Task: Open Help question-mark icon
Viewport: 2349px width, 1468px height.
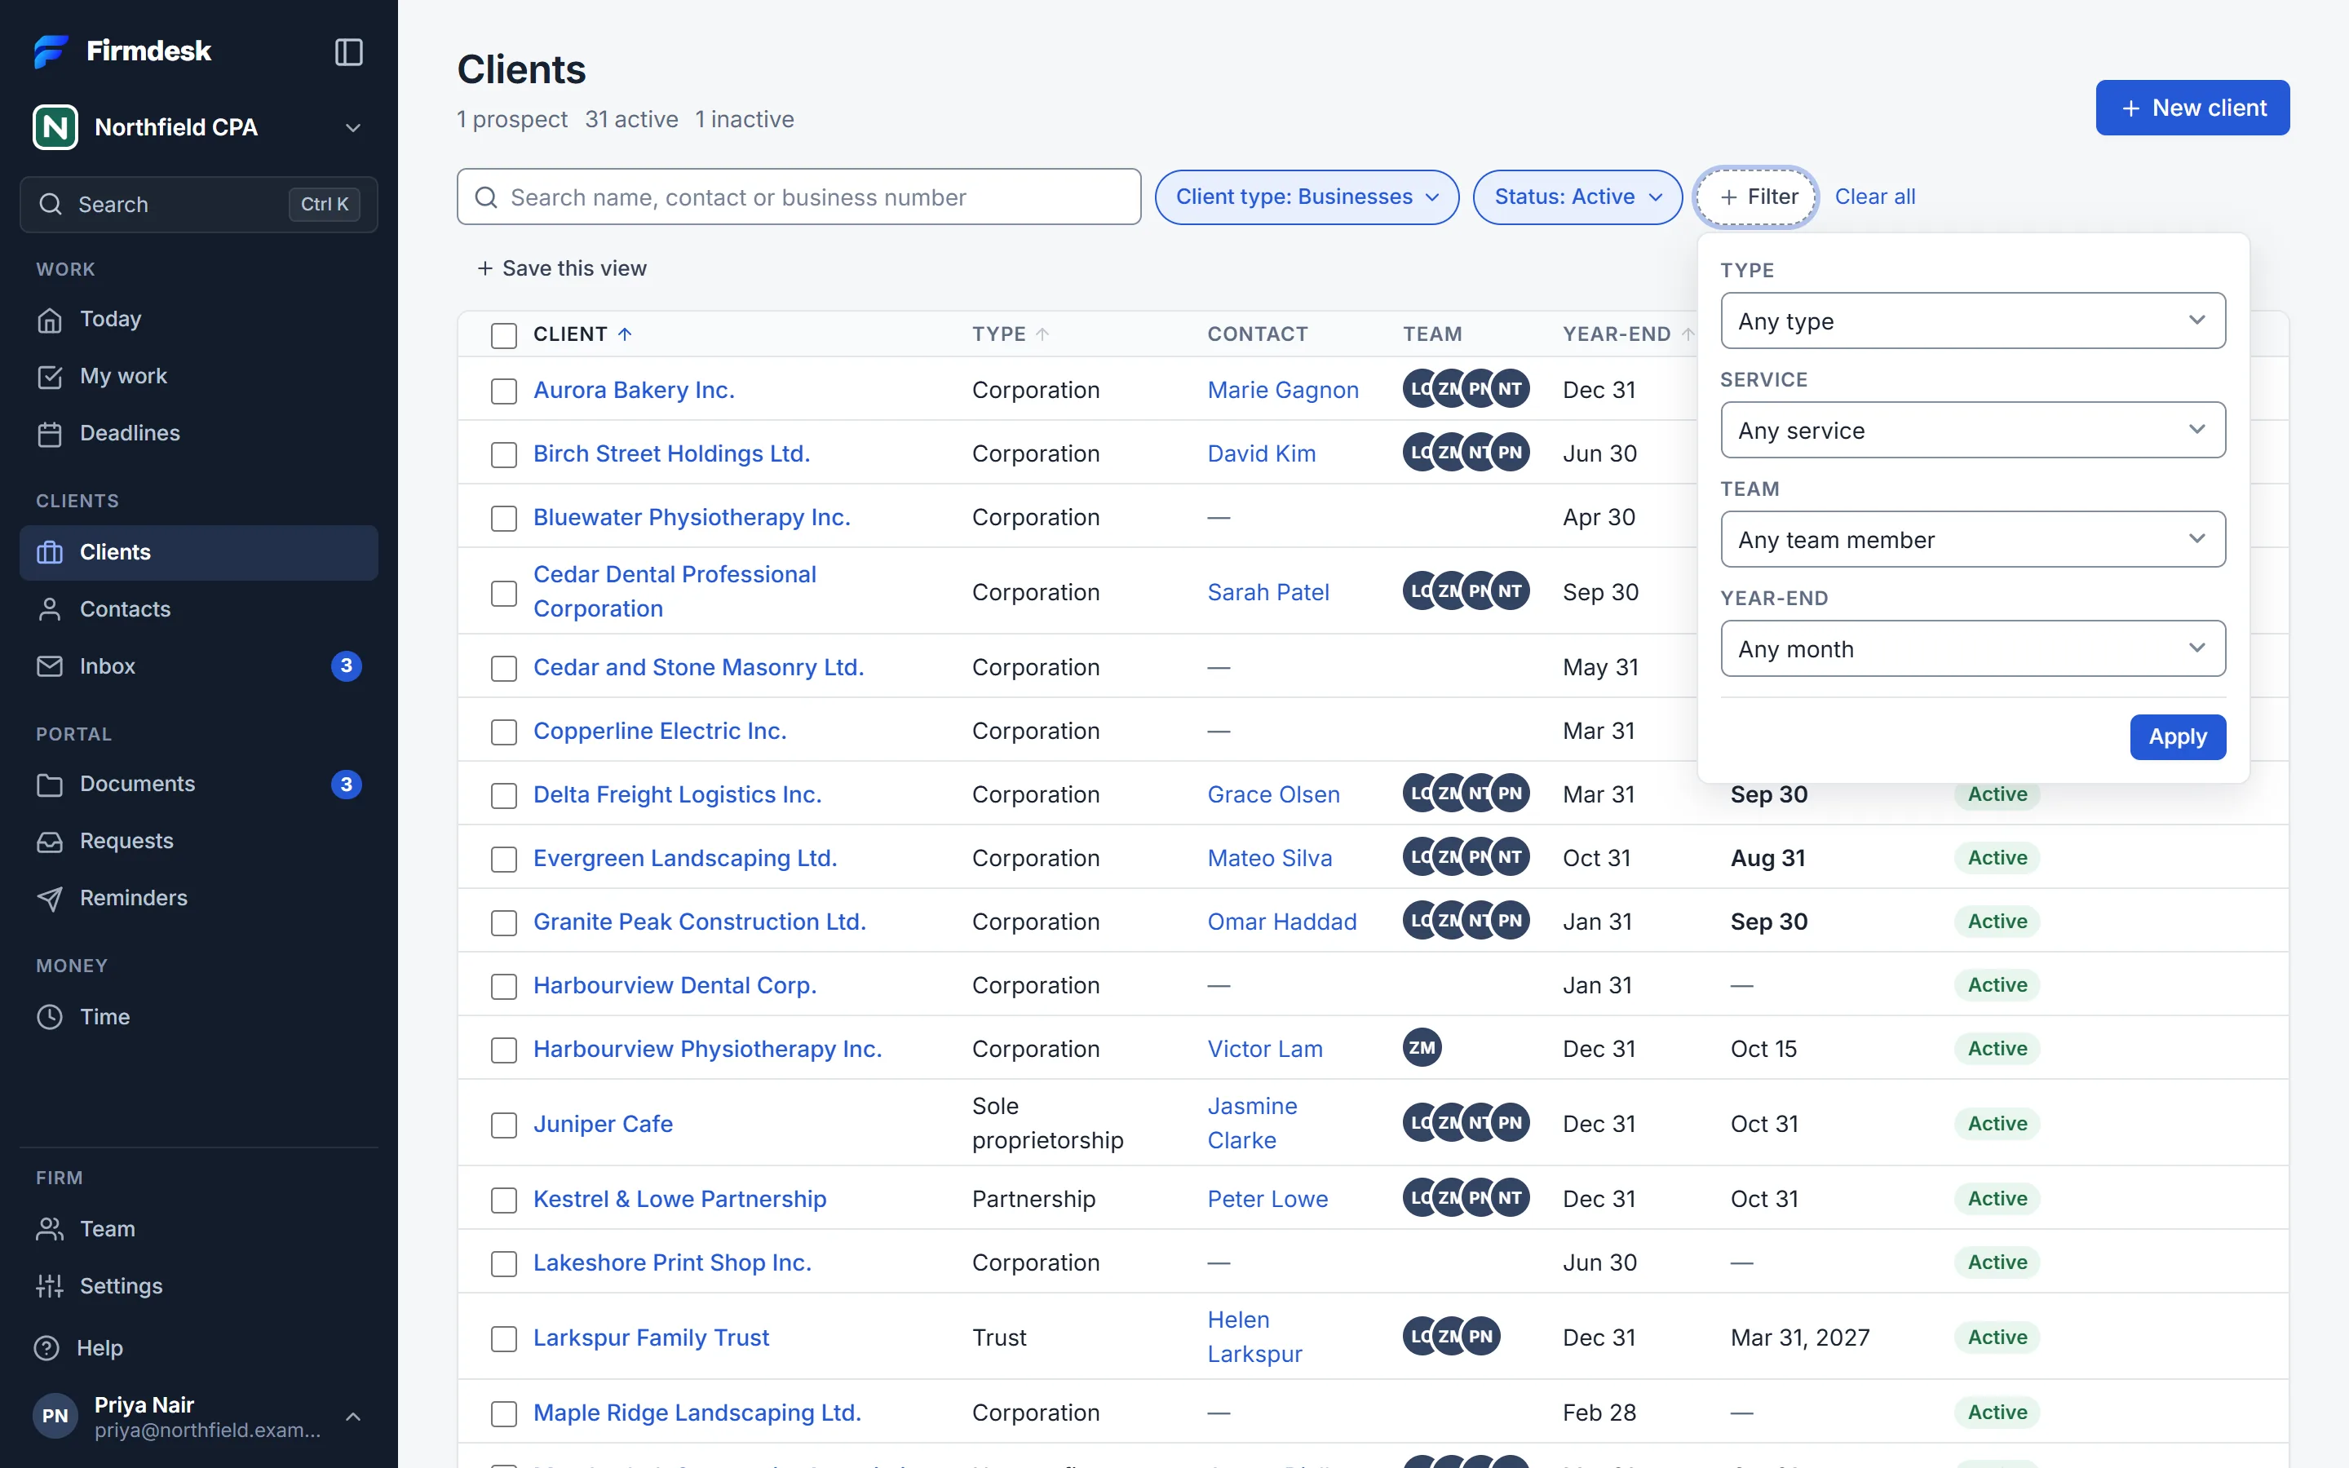Action: click(x=46, y=1349)
